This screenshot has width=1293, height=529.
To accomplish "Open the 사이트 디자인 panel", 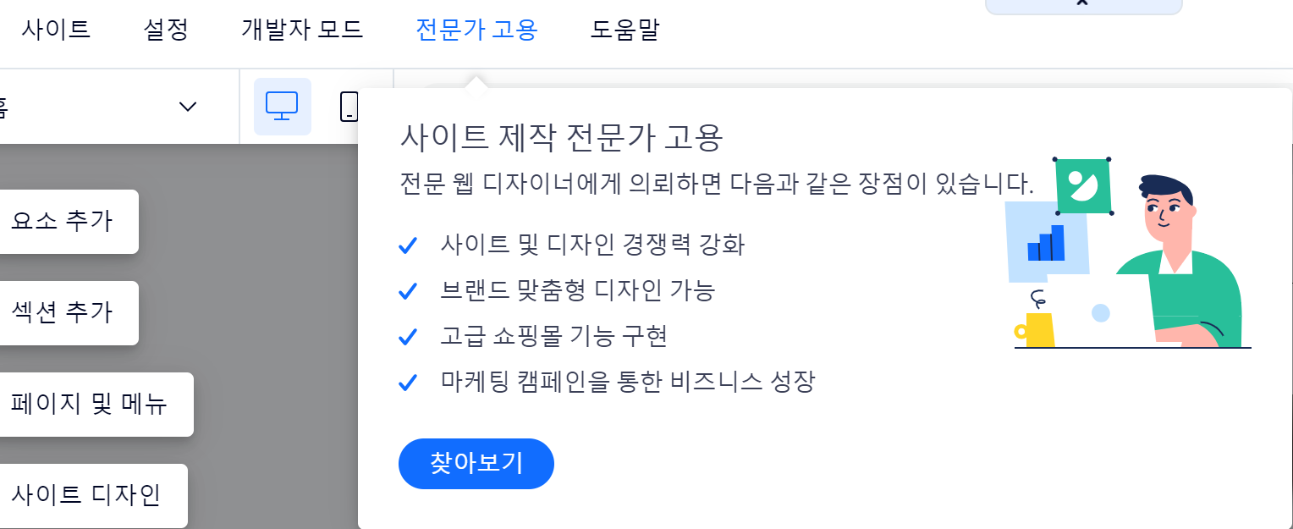I will coord(91,496).
